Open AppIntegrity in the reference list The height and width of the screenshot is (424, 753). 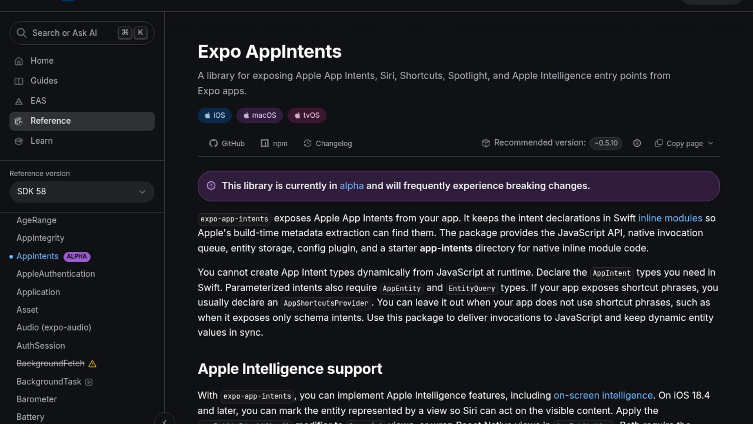click(40, 238)
